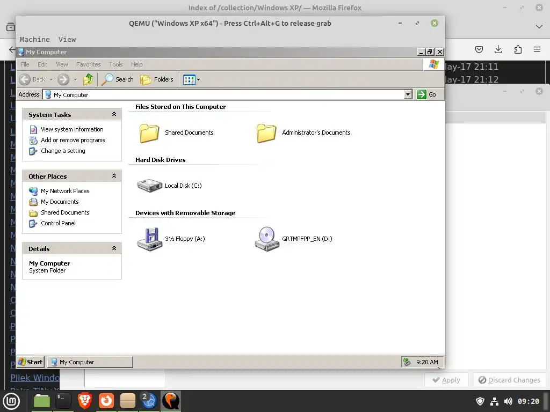550x412 pixels.
Task: Open the QEMU View menu
Action: pyautogui.click(x=67, y=40)
